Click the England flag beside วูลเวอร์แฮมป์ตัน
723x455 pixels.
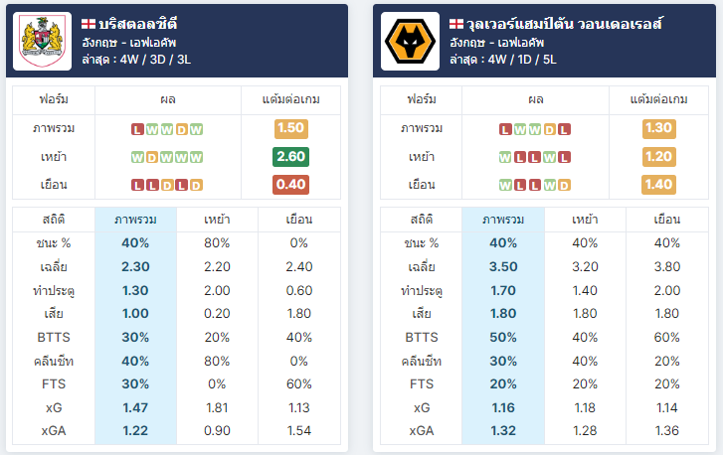[x=456, y=24]
